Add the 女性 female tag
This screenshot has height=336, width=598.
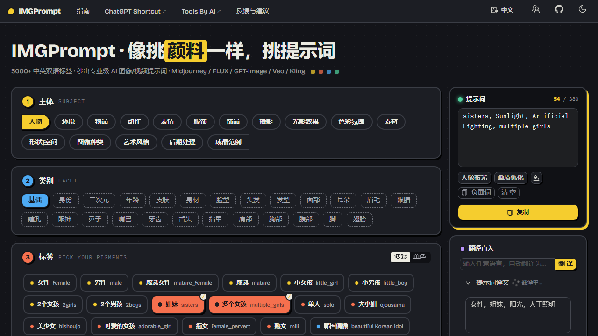50,283
